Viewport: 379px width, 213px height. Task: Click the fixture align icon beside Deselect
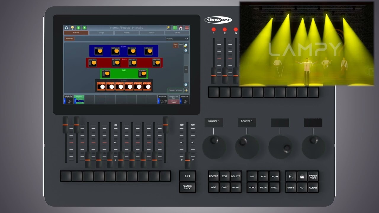click(186, 90)
